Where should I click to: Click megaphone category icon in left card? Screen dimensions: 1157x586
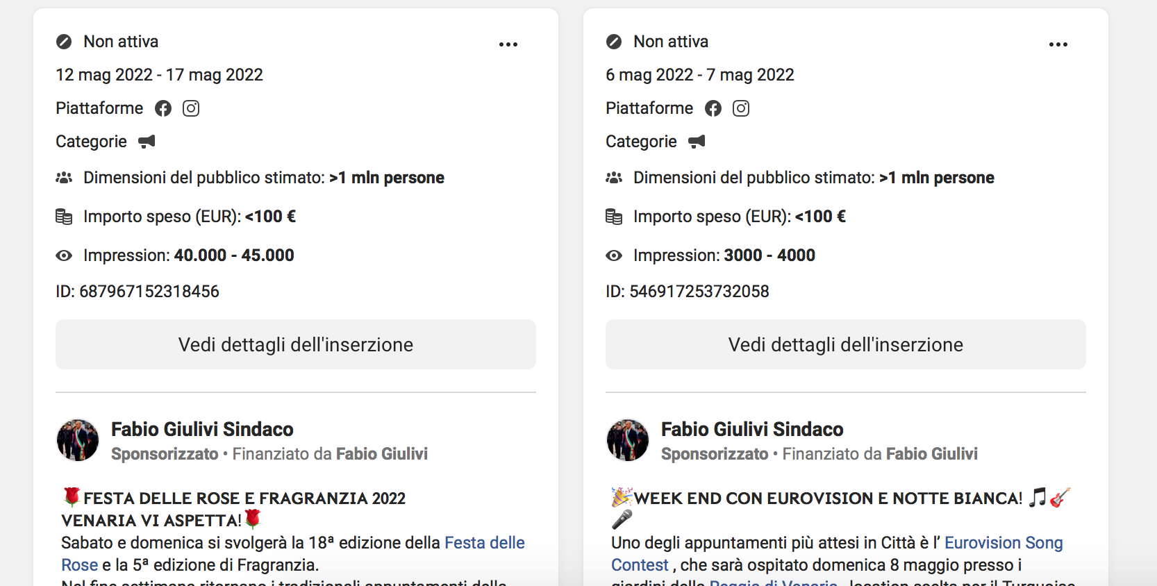[147, 142]
